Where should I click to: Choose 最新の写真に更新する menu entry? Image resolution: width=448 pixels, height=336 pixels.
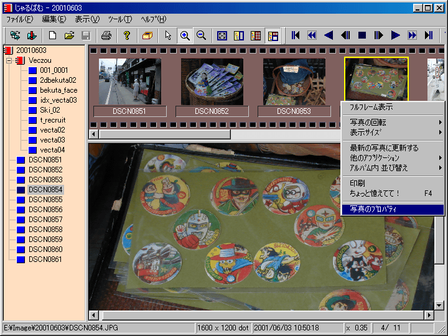(393, 147)
